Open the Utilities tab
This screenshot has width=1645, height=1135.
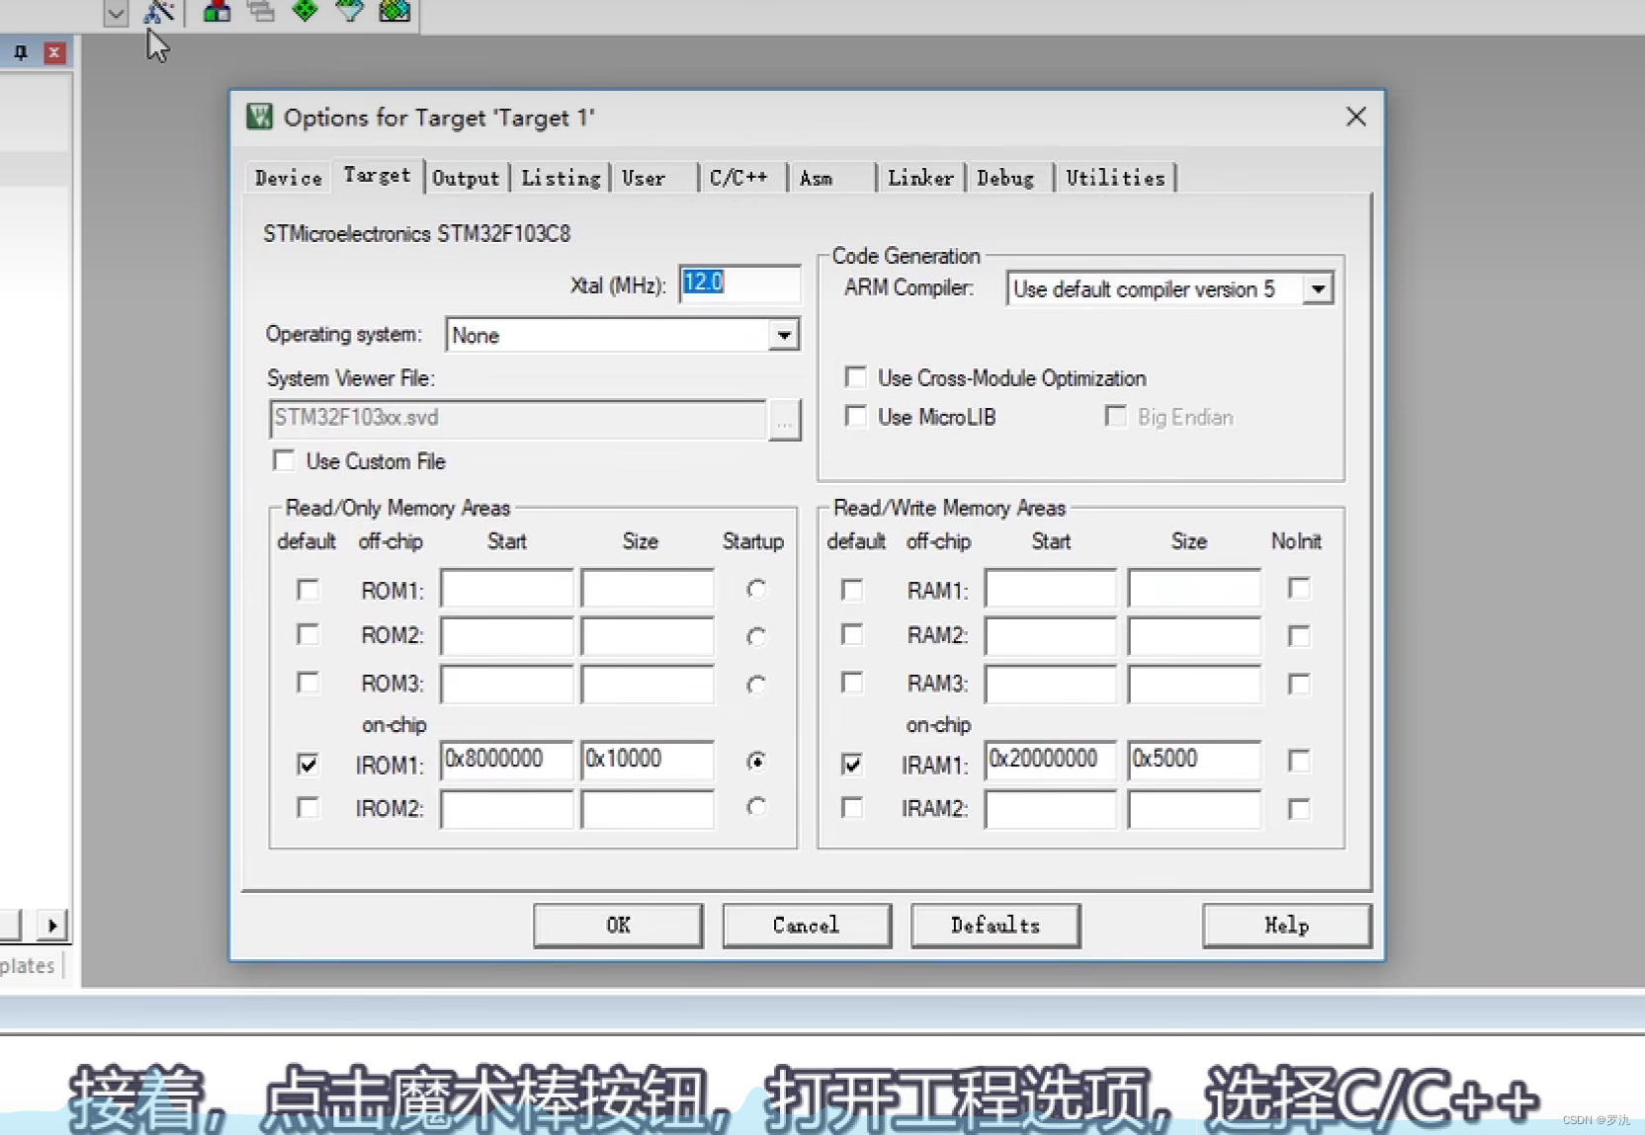[x=1115, y=178]
